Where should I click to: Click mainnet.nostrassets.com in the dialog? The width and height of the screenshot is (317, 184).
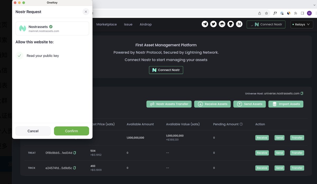coord(44,31)
